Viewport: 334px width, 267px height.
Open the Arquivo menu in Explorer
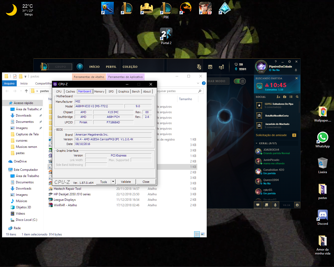[9, 83]
